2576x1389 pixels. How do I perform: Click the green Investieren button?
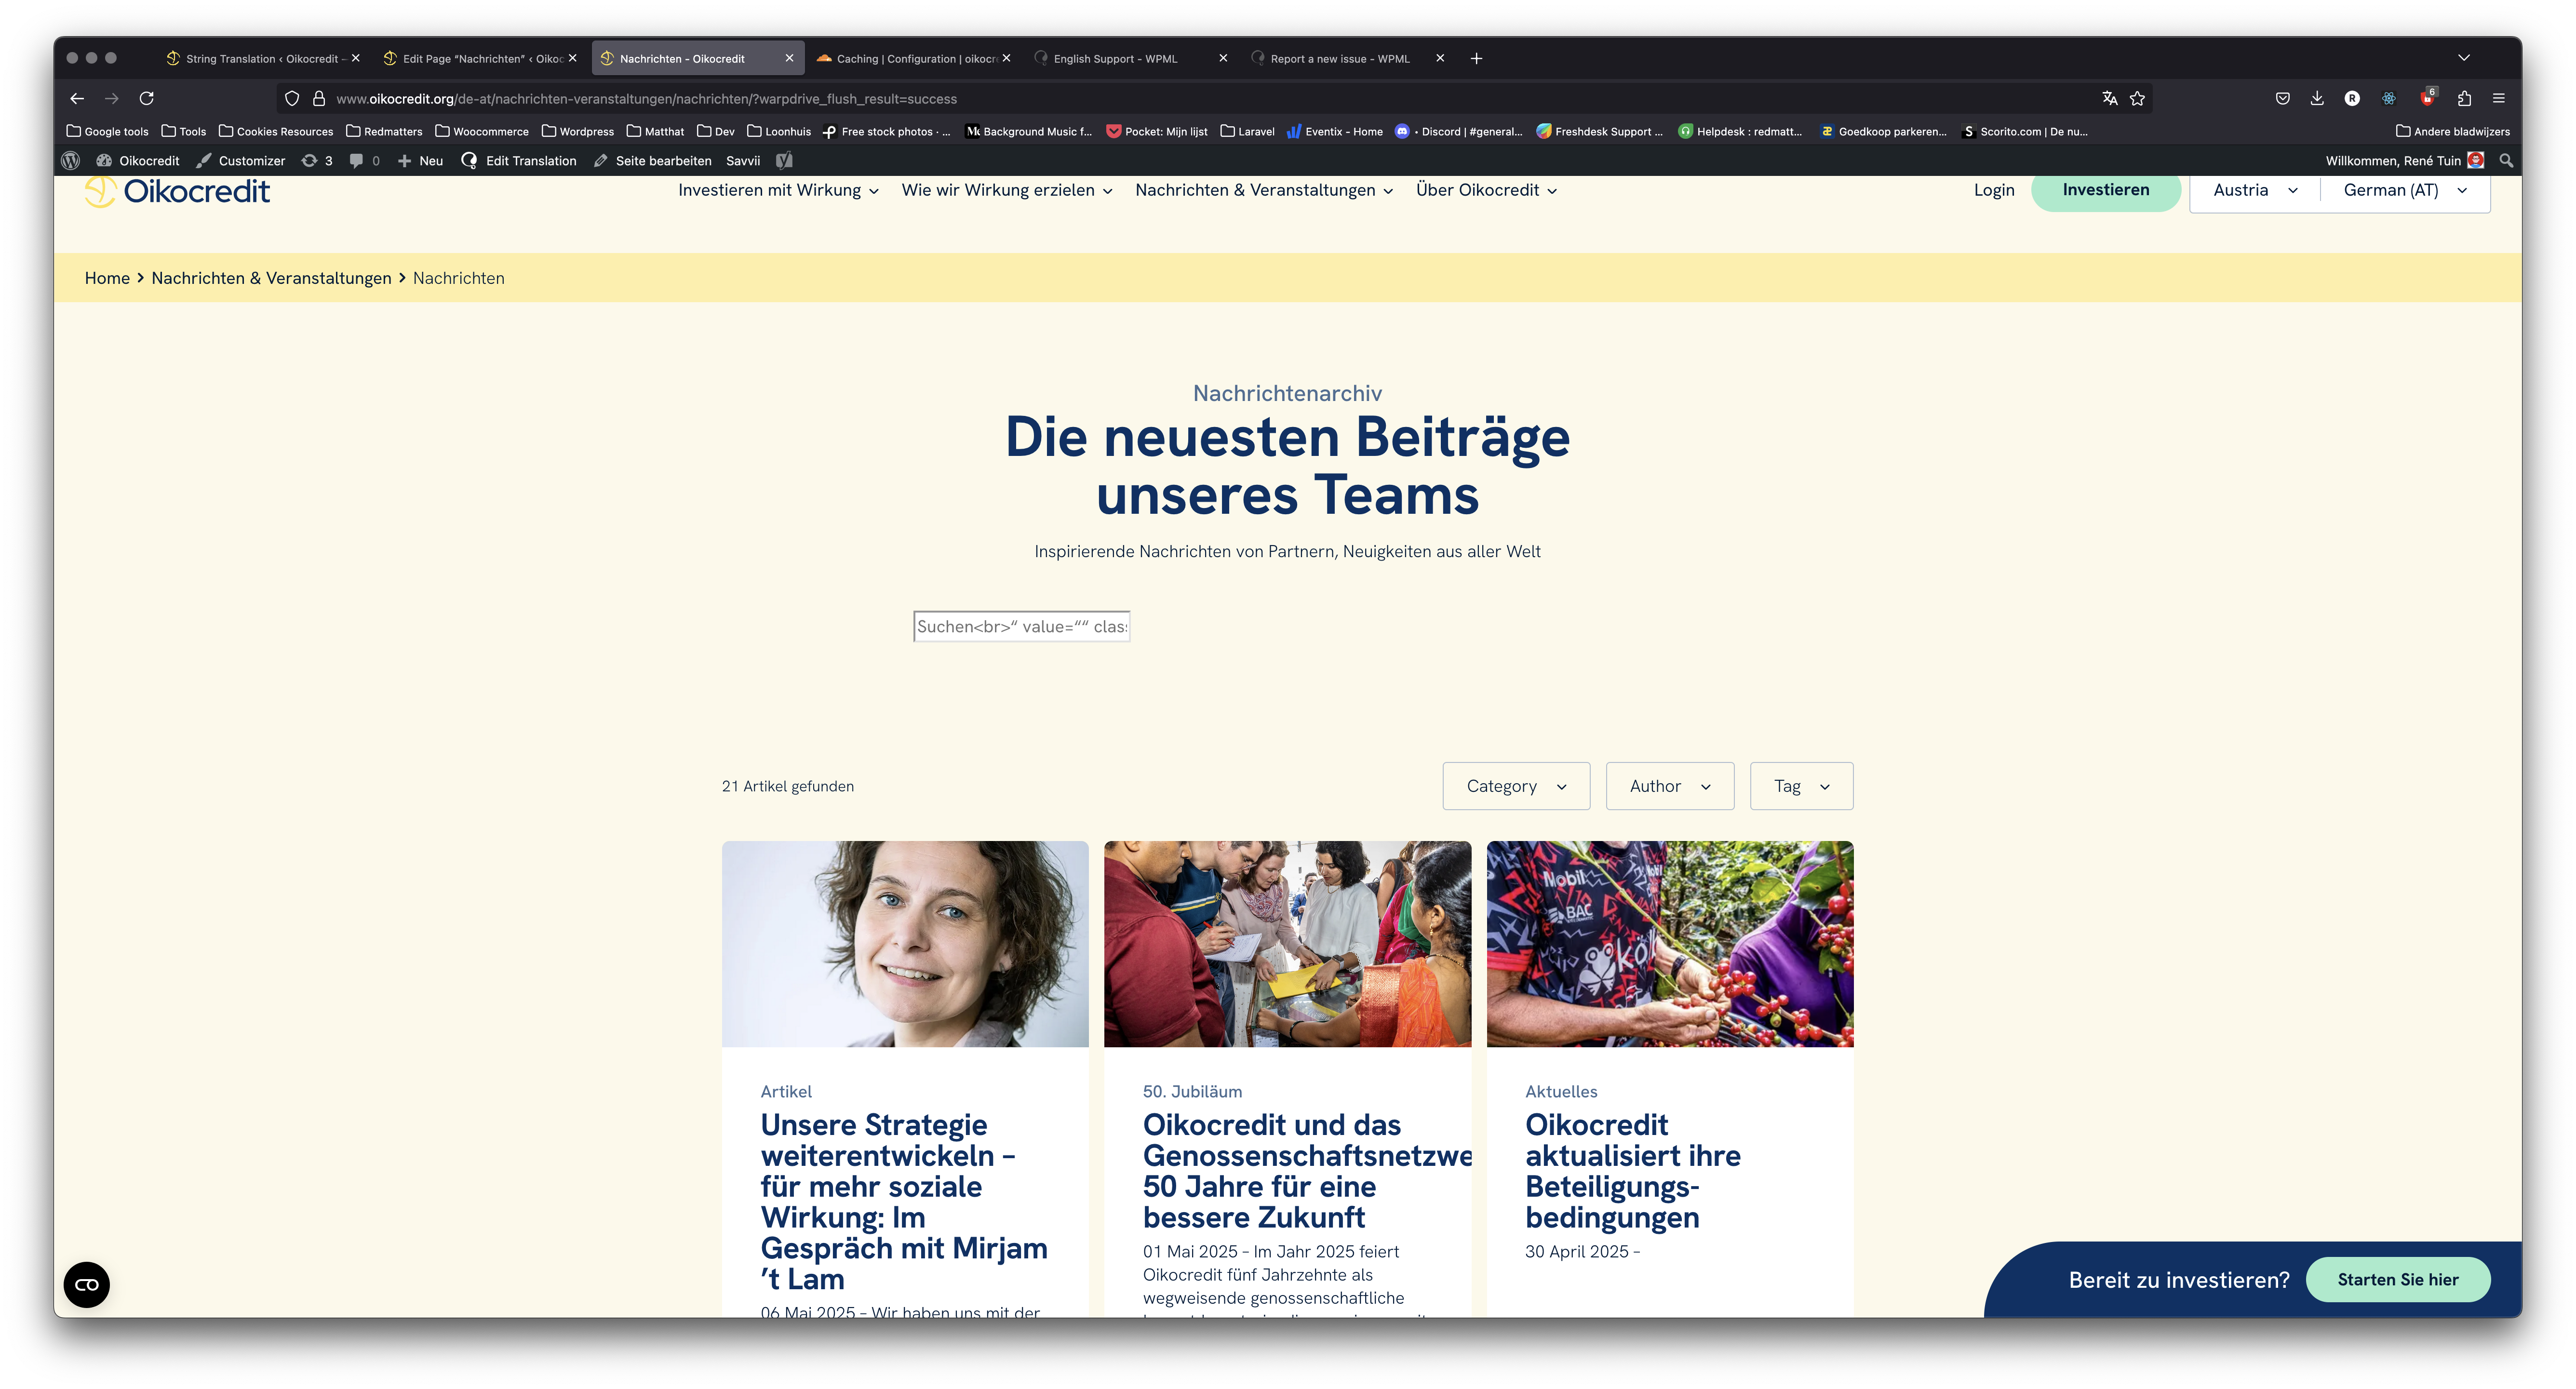[x=2105, y=190]
